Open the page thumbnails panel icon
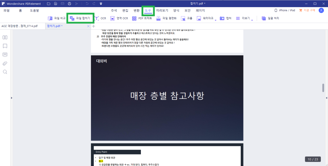This screenshot has width=328, height=166. [x=5, y=38]
